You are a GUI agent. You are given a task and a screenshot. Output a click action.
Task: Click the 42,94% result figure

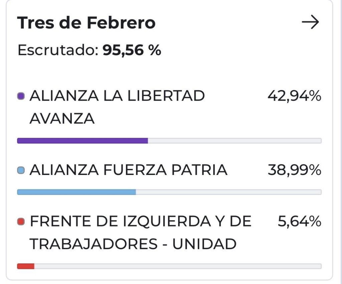click(x=294, y=97)
